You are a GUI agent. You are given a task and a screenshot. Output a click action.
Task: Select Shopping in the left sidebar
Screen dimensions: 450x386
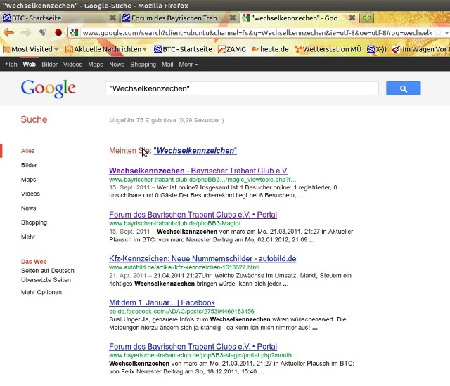point(34,222)
